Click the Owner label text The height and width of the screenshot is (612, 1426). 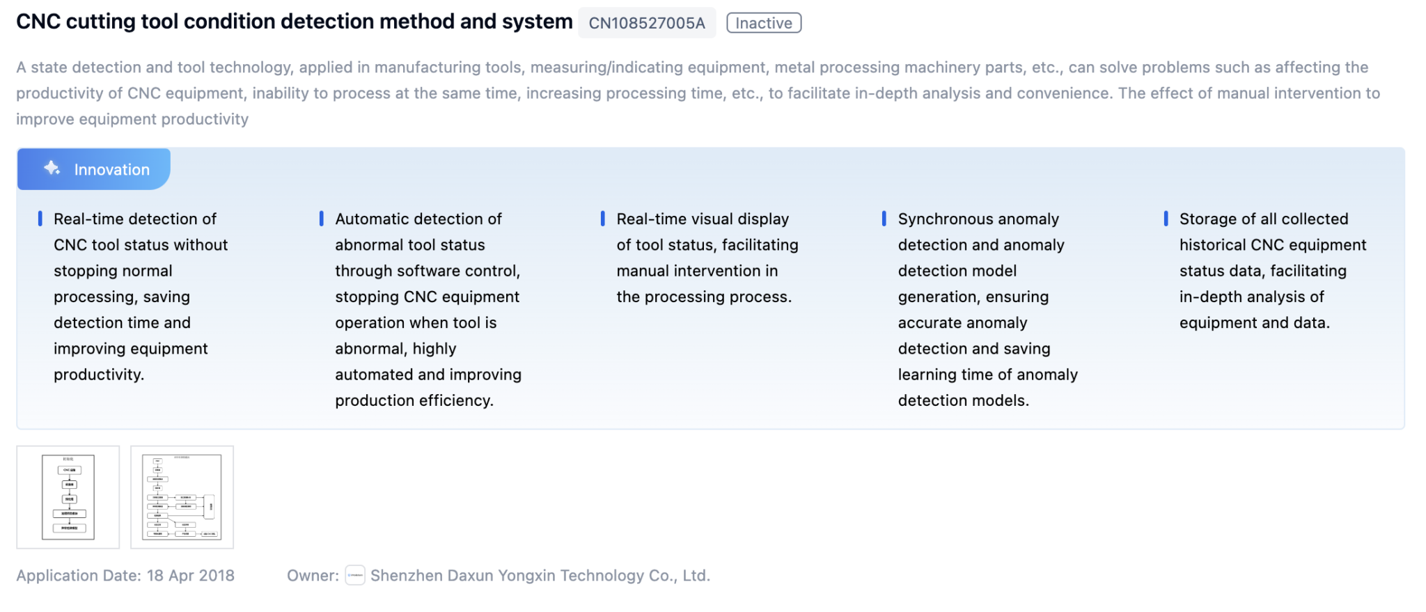coord(313,576)
